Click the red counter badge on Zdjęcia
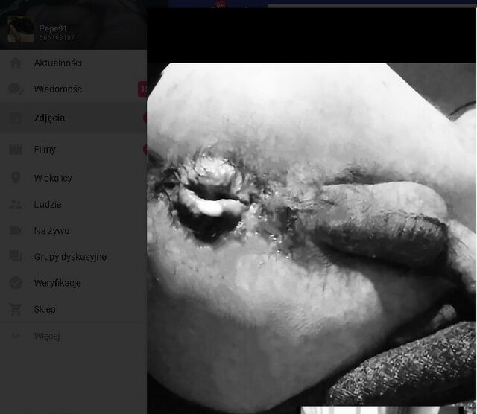The image size is (477, 414). [145, 118]
